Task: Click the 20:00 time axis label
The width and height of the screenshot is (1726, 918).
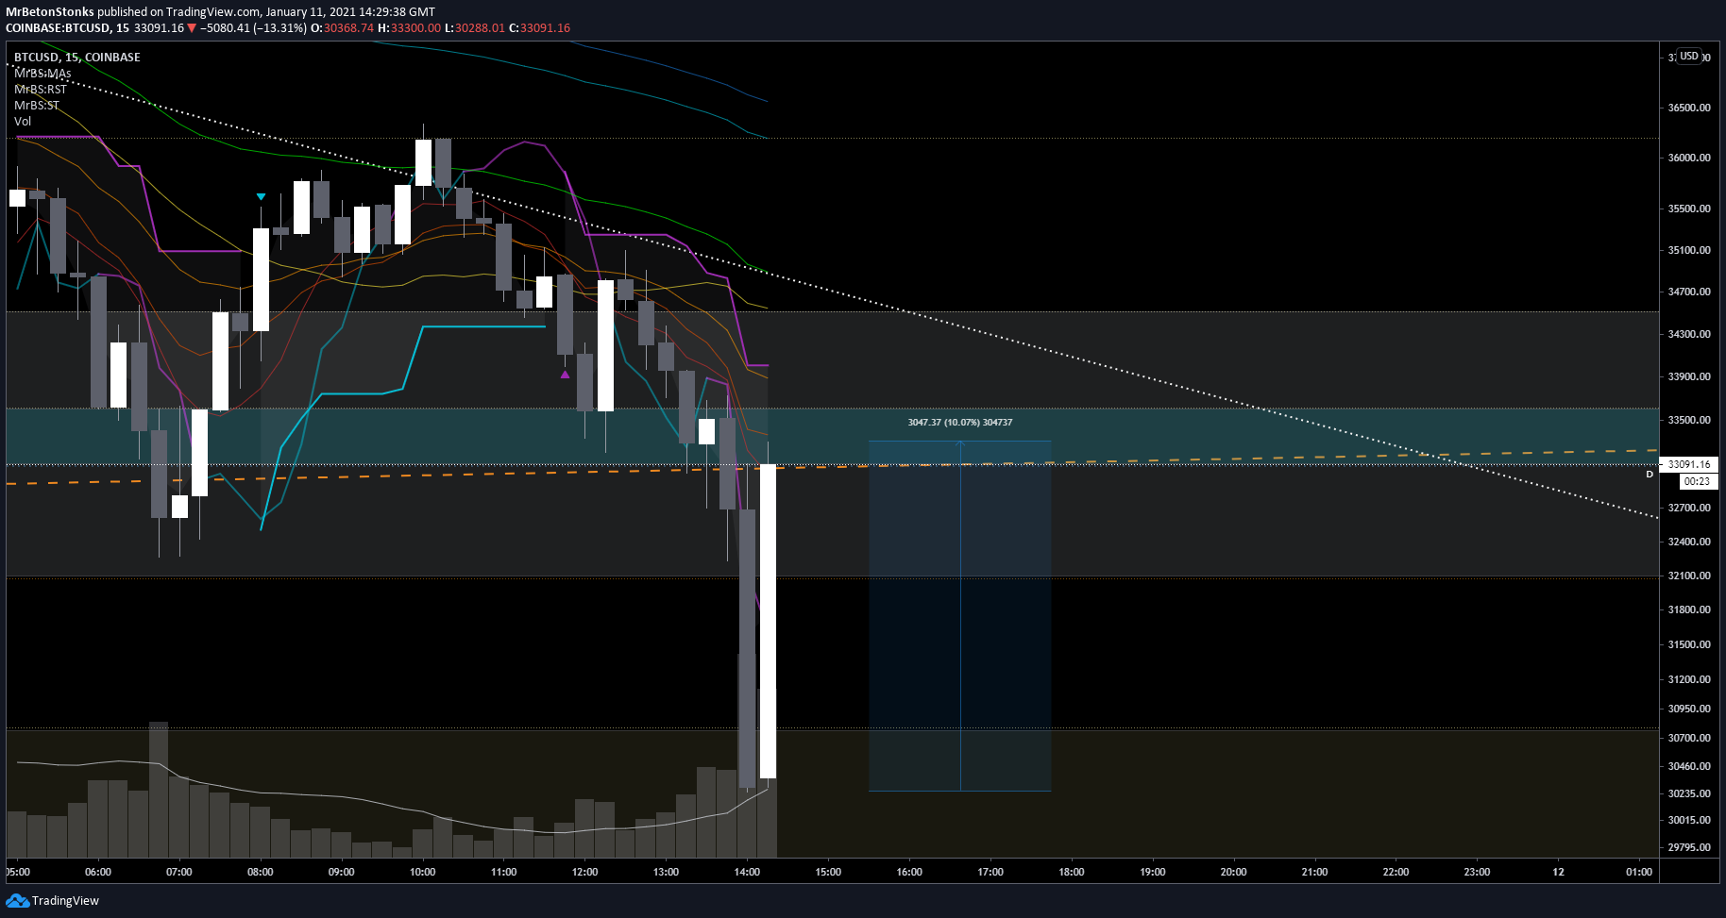Action: 1233,872
